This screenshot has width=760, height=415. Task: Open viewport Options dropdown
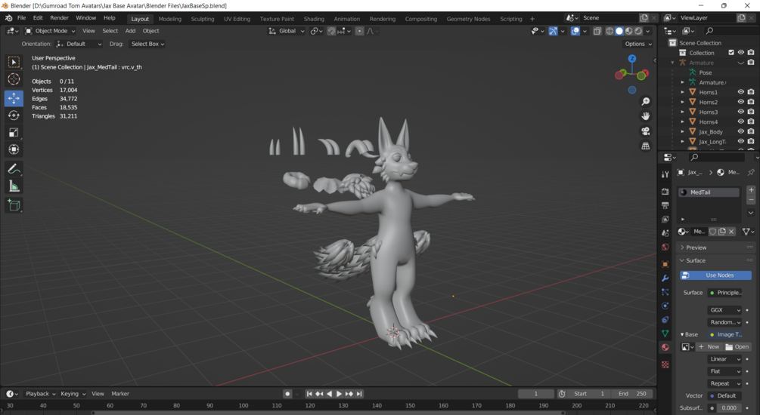pyautogui.click(x=637, y=44)
